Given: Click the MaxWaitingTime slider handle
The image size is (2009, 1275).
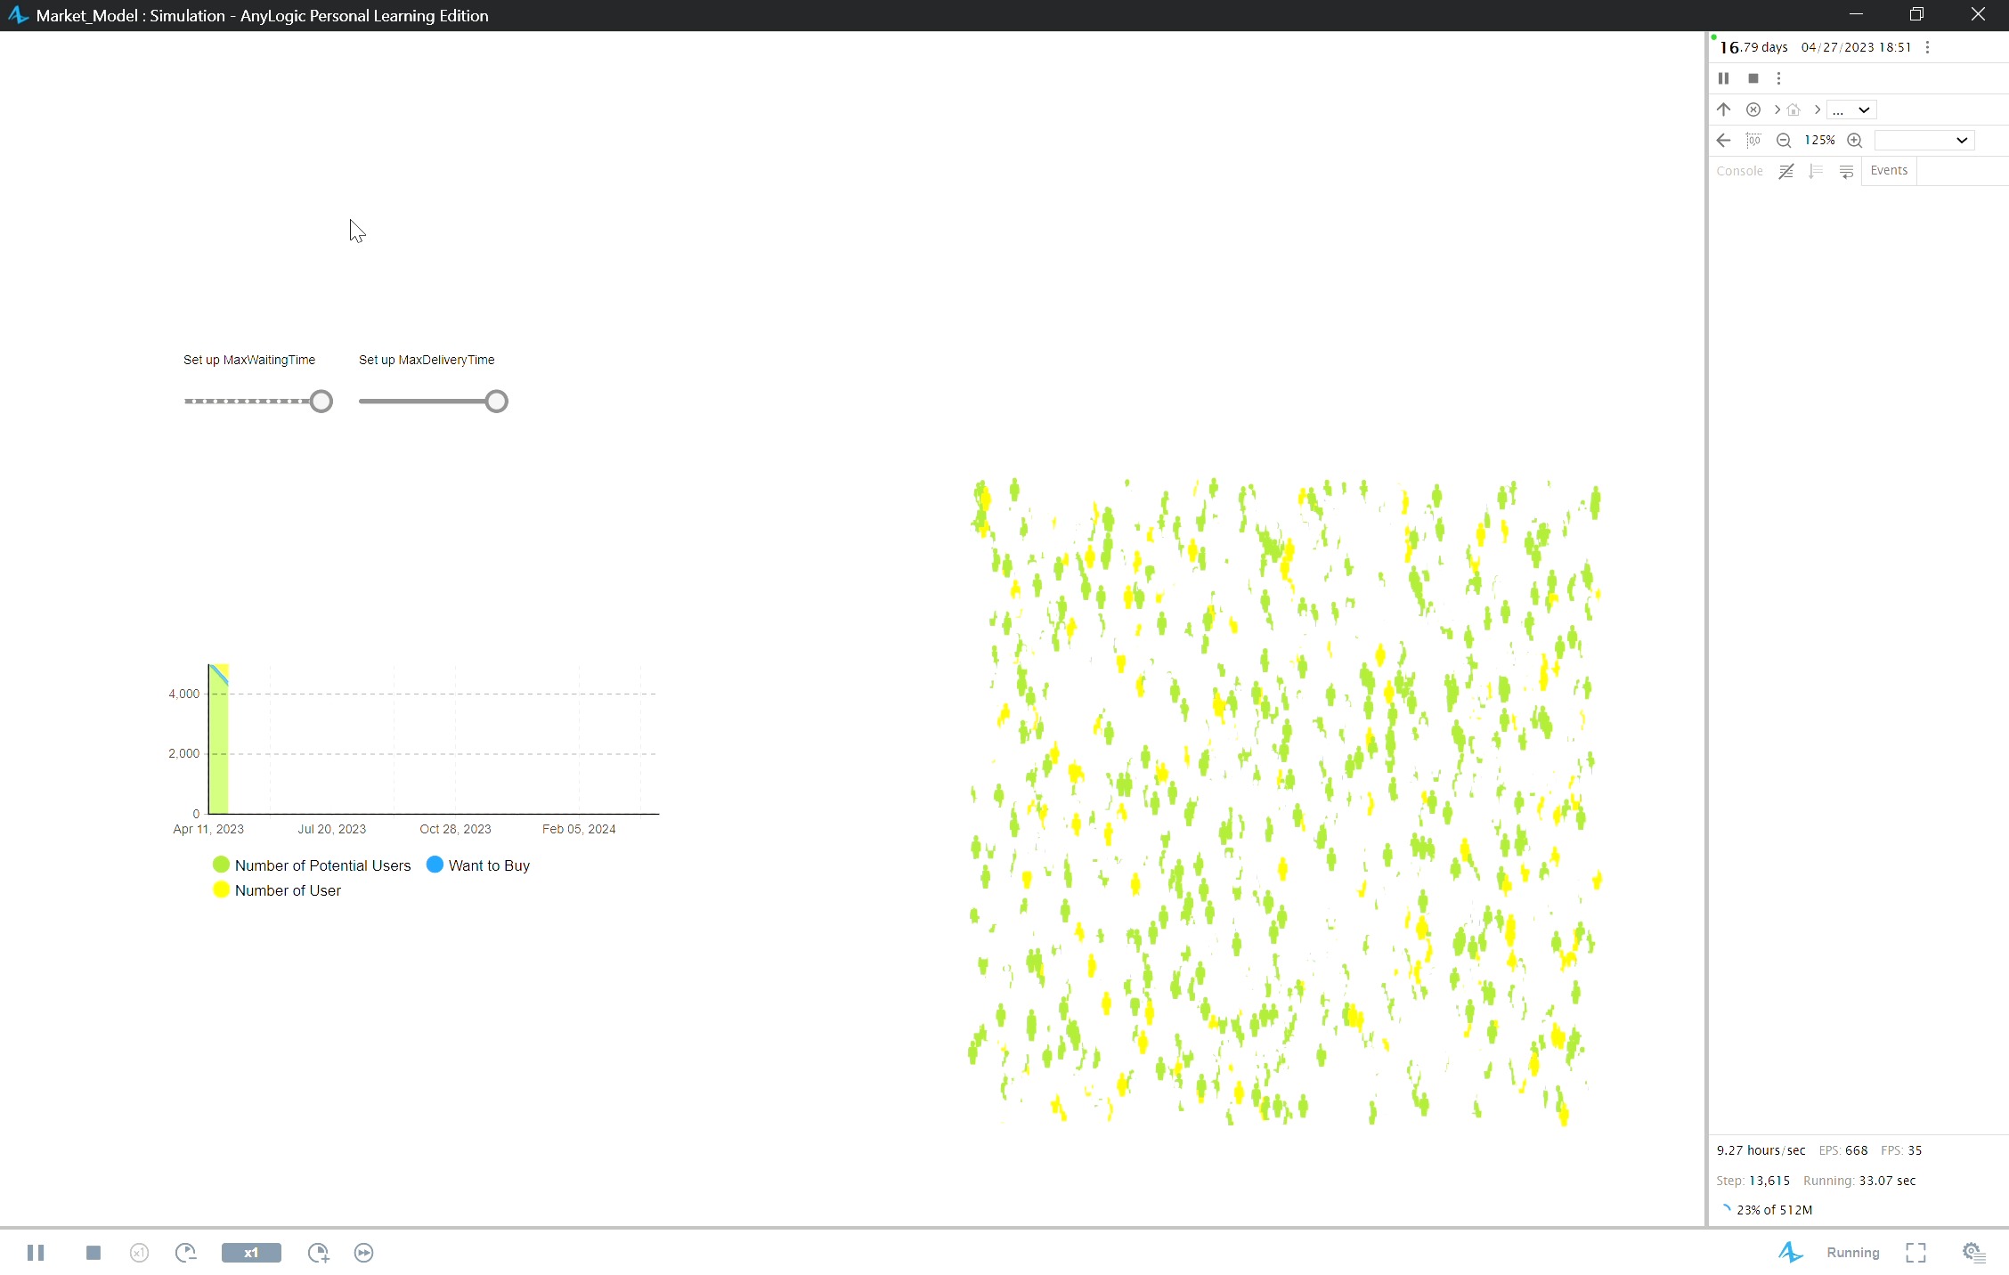Looking at the screenshot, I should pyautogui.click(x=321, y=401).
